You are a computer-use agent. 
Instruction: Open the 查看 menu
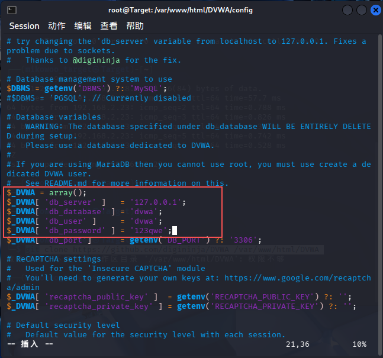[x=109, y=26]
